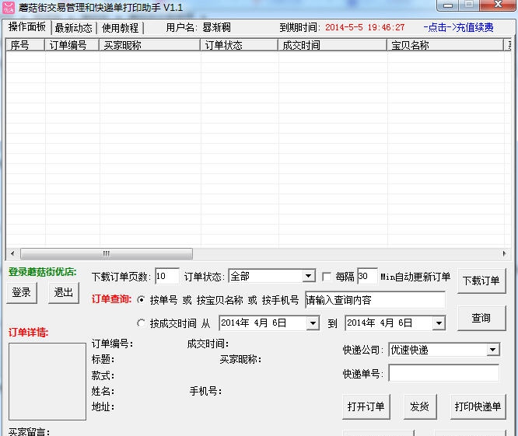Minimize the application window
The height and width of the screenshot is (436, 518).
pos(448,5)
